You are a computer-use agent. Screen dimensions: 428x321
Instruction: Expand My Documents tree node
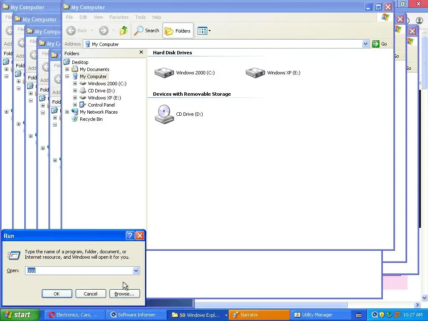[x=67, y=69]
